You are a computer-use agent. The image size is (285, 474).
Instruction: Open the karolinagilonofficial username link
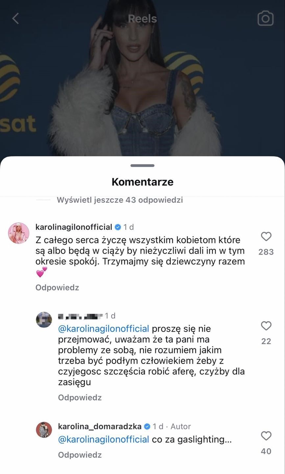pos(74,227)
